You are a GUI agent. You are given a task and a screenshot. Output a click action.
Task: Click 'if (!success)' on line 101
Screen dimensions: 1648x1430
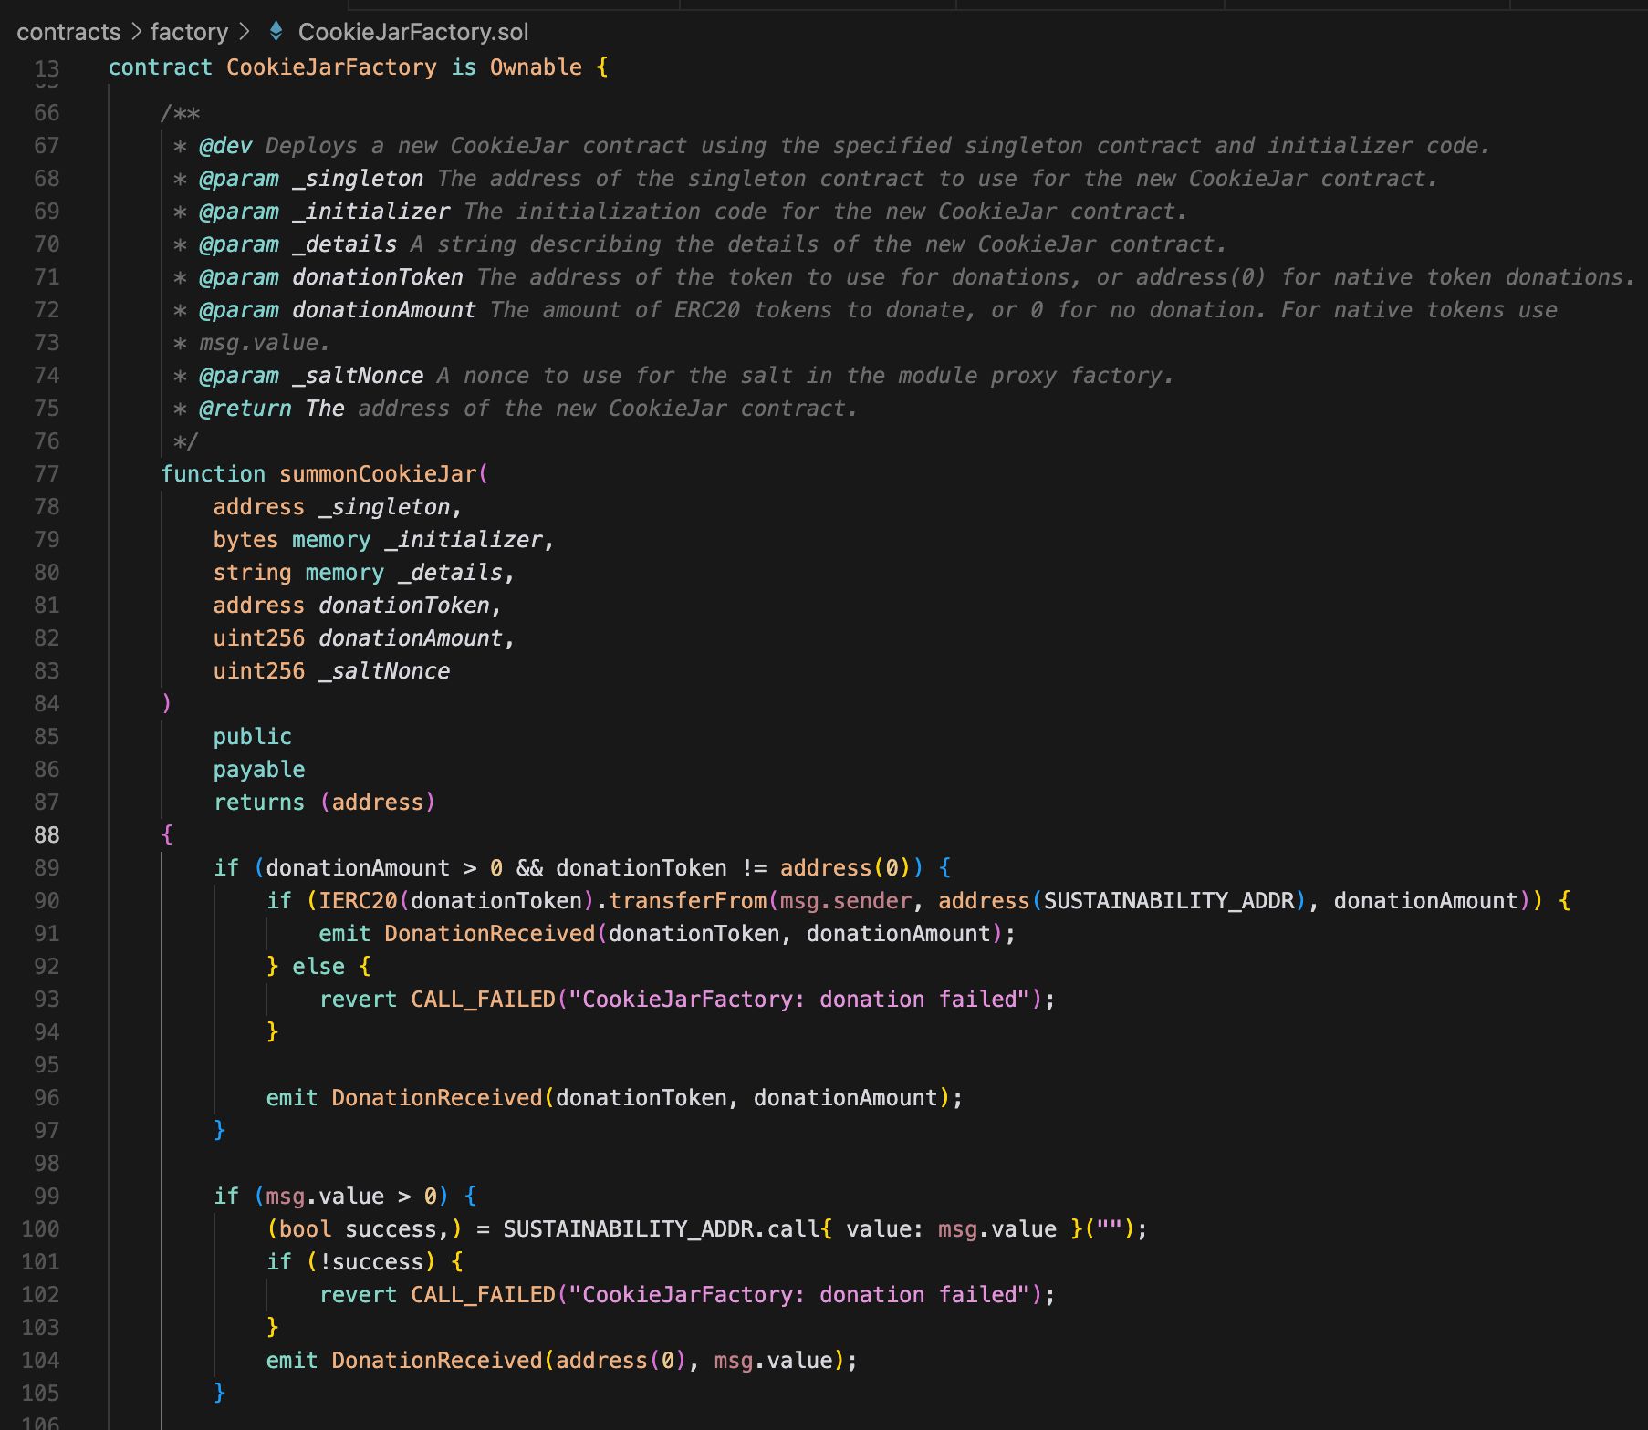point(351,1261)
